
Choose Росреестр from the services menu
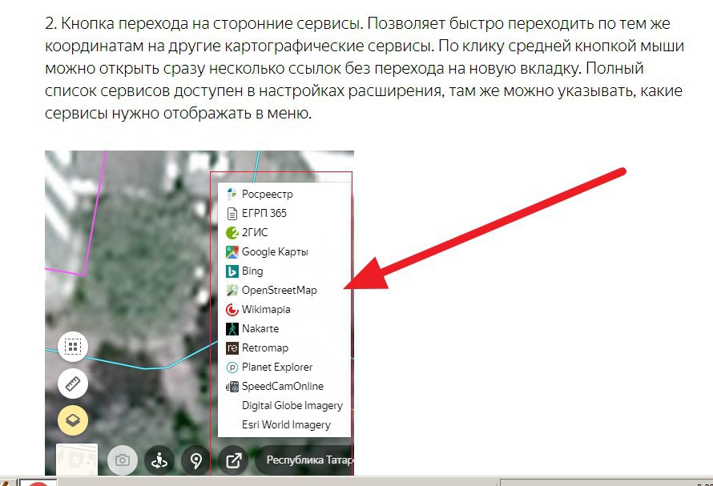click(x=284, y=194)
